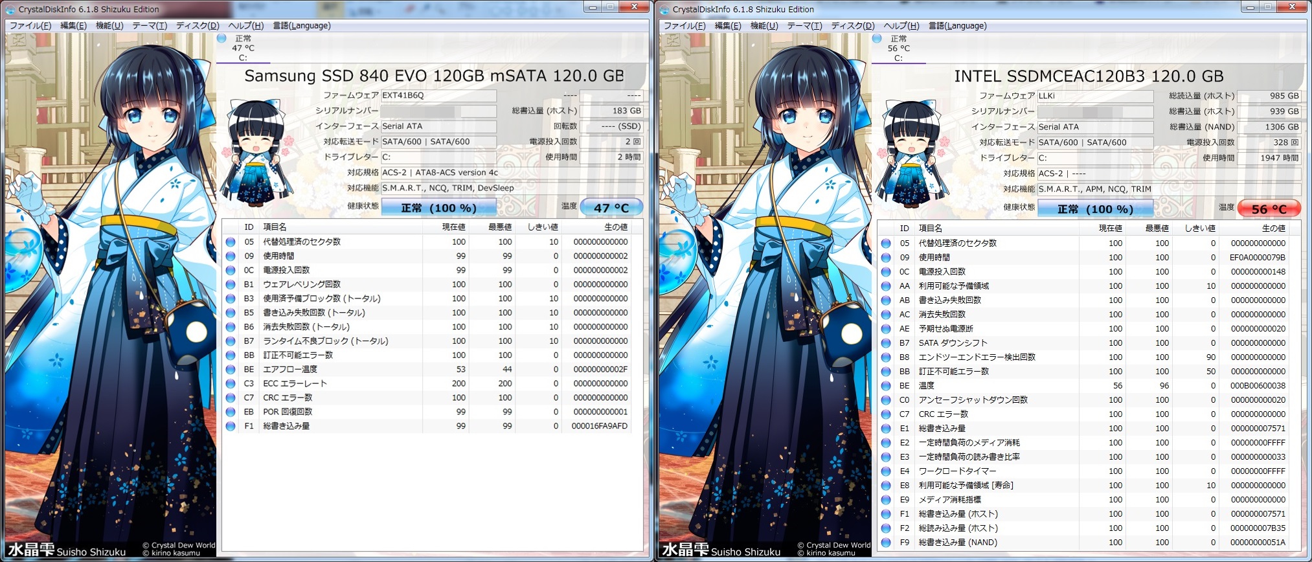1312x562 pixels.
Task: Click the chibi Shizuku mascot in Intel window
Action: click(914, 153)
